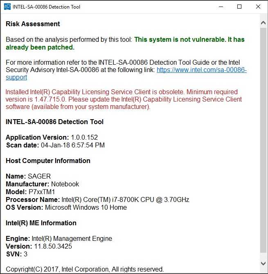Click the Scan date entry
The width and height of the screenshot is (268, 274).
click(55, 145)
